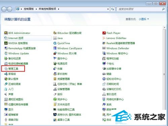
Task: Expand arrow after 所有控制面板项 breadcrumb
Action: point(59,9)
